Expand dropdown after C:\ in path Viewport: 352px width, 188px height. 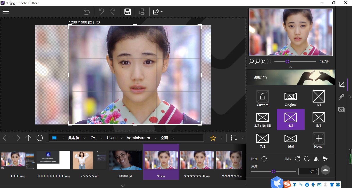click(102, 138)
